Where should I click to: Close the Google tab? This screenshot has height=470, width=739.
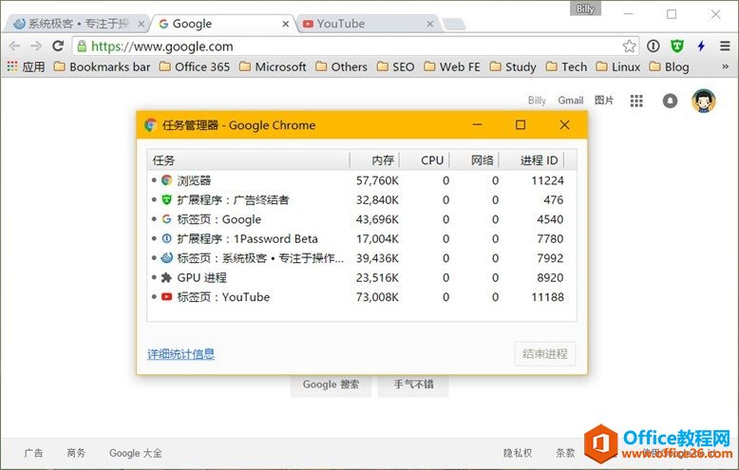point(286,24)
